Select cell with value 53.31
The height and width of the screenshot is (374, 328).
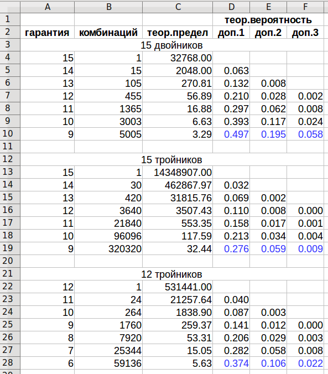(x=178, y=337)
